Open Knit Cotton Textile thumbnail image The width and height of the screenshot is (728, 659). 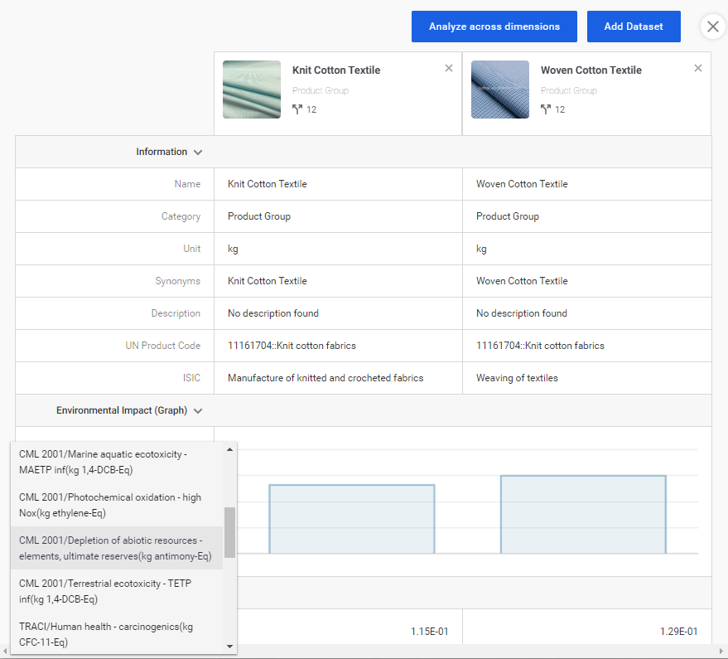click(252, 90)
